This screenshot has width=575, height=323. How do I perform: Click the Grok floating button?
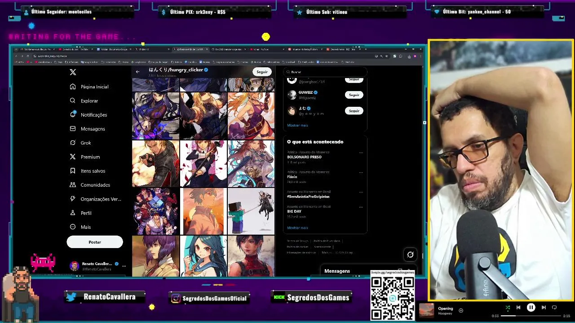pyautogui.click(x=410, y=255)
